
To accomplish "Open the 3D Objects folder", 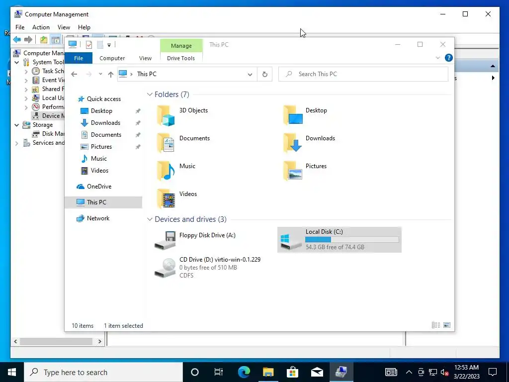I will pos(182,115).
